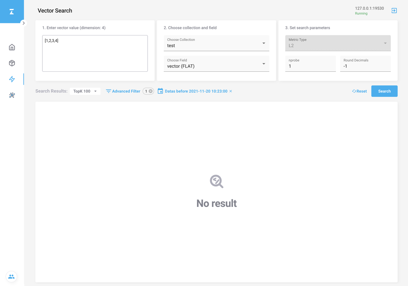Remove the Datas before date filter
The height and width of the screenshot is (286, 408).
pos(231,91)
